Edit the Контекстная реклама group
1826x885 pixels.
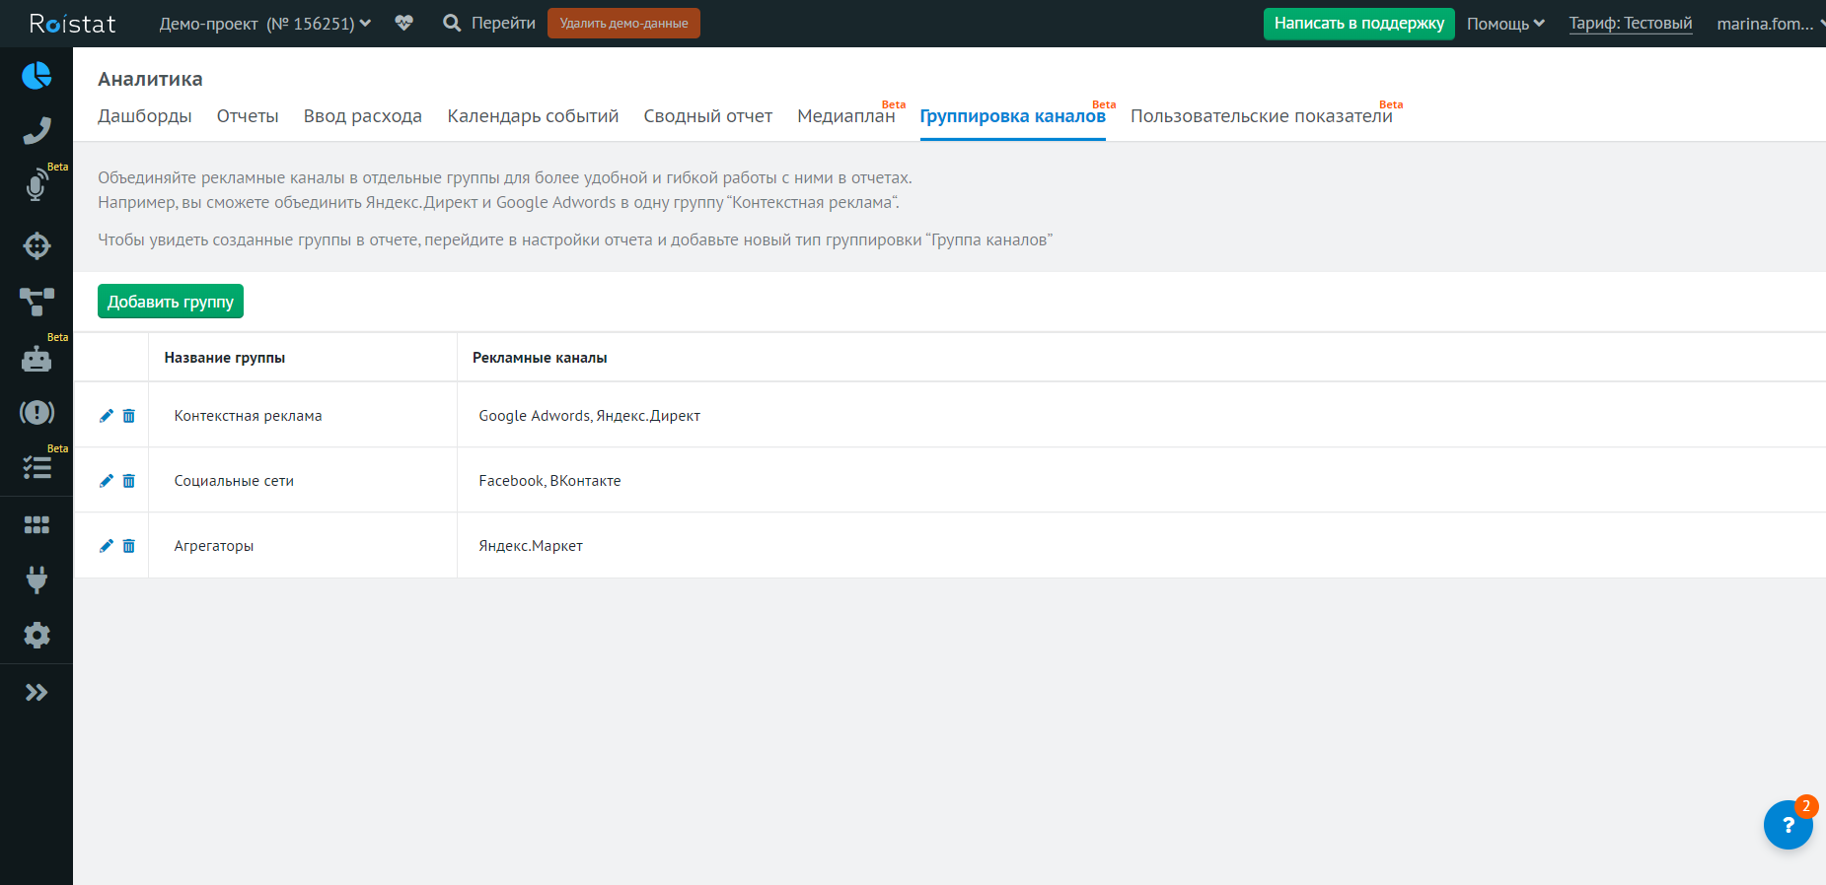point(107,416)
